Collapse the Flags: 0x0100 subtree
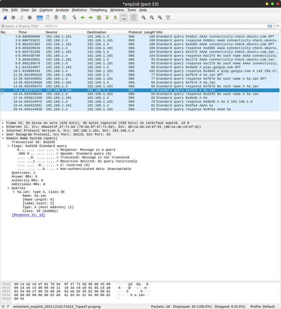 pos(8,146)
